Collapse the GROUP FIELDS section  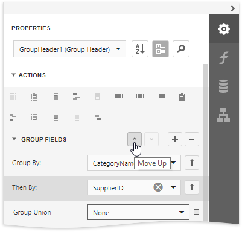pyautogui.click(x=14, y=139)
